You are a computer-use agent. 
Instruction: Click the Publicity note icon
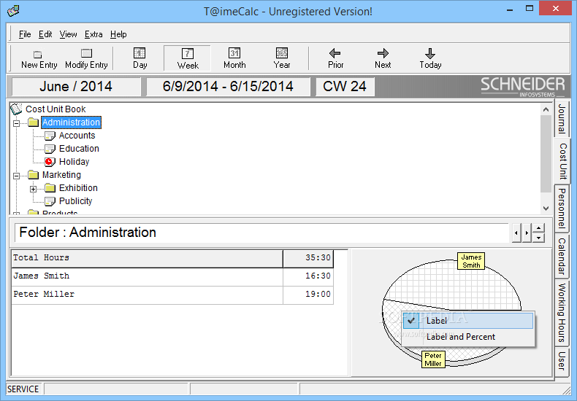tap(50, 201)
